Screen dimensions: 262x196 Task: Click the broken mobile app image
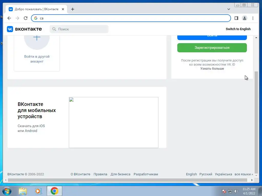pyautogui.click(x=114, y=122)
